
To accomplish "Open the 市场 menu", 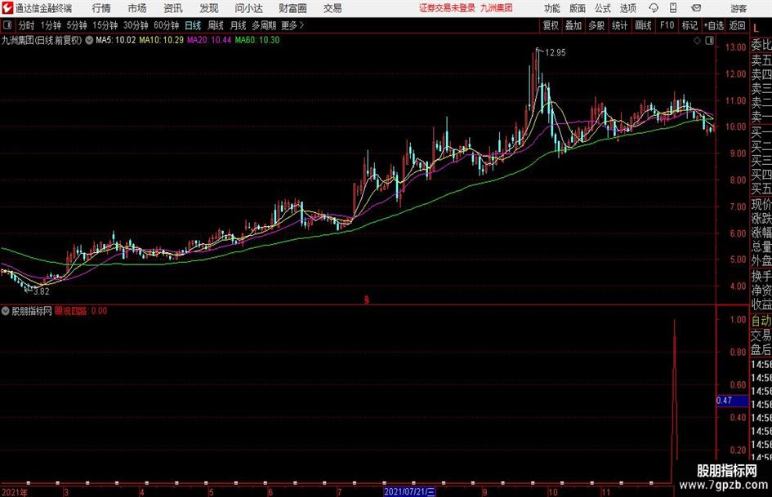I will 137,8.
